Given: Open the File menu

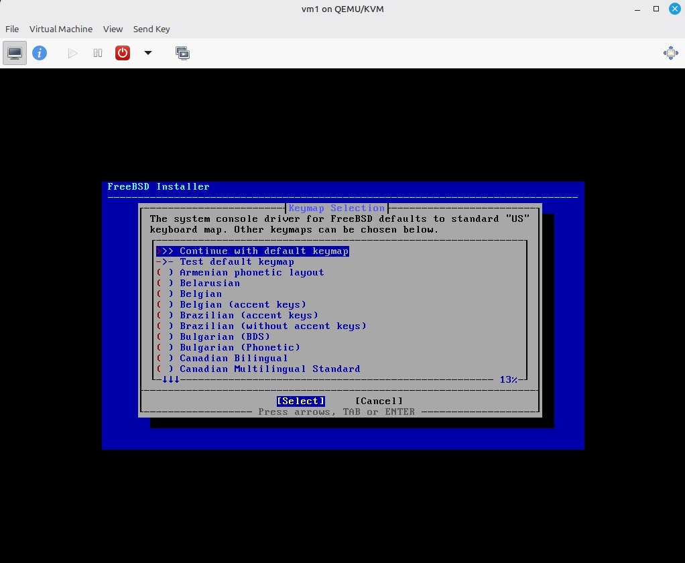Looking at the screenshot, I should coord(12,29).
